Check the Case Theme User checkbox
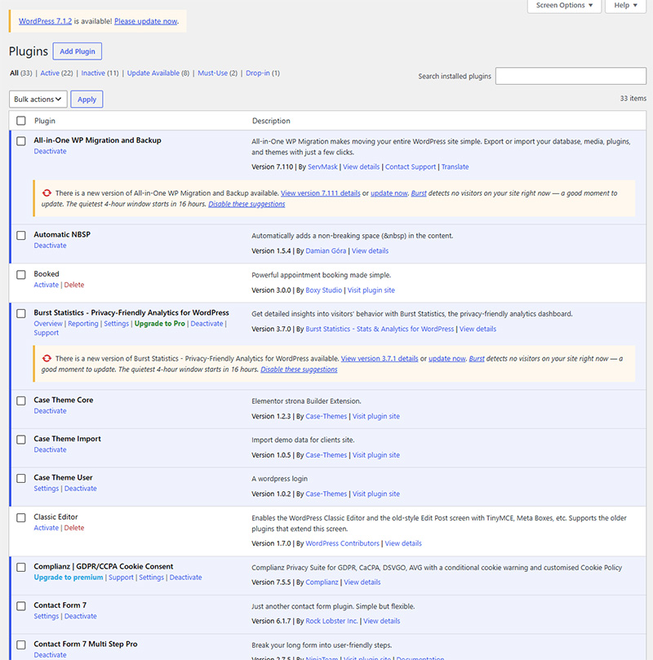 pyautogui.click(x=21, y=478)
